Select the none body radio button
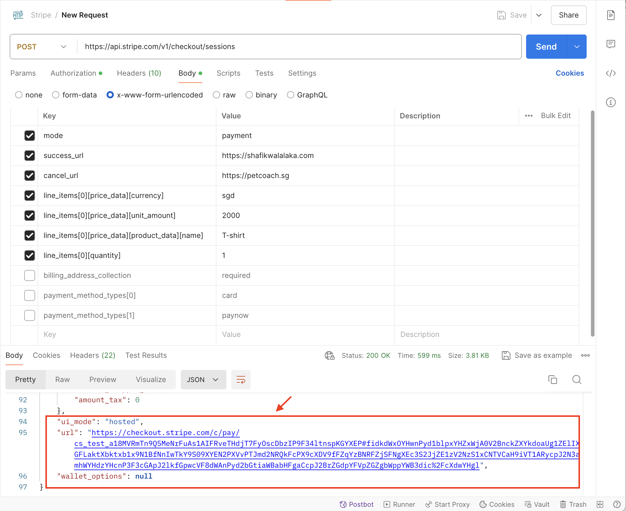The height and width of the screenshot is (511, 626). (x=19, y=95)
